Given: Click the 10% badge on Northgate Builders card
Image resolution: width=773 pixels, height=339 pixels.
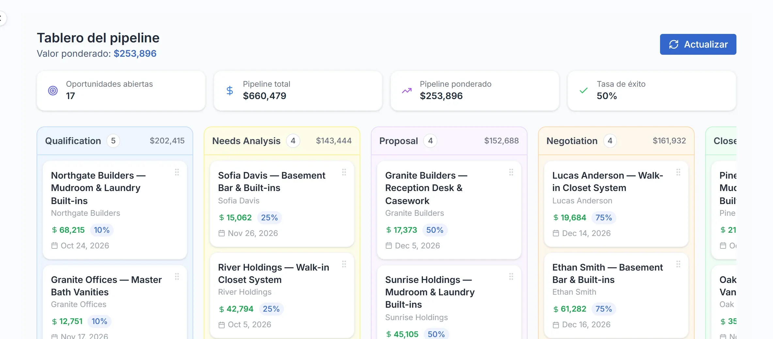Looking at the screenshot, I should click(102, 230).
